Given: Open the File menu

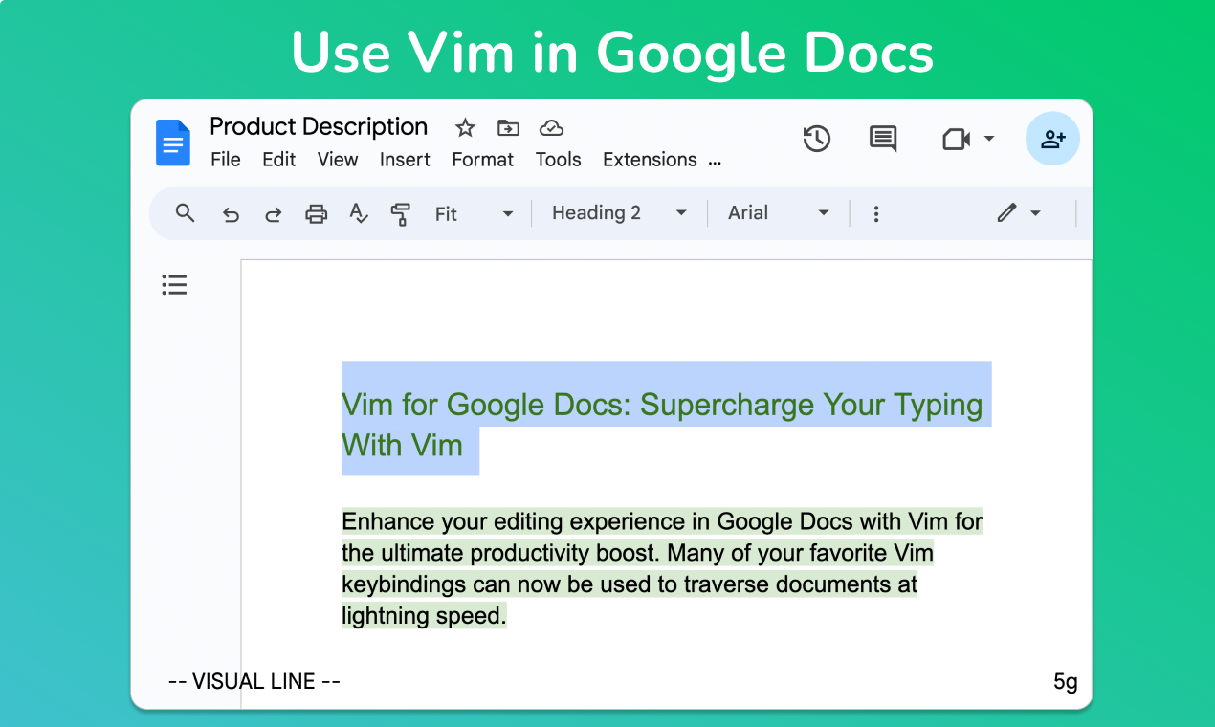Looking at the screenshot, I should (226, 160).
